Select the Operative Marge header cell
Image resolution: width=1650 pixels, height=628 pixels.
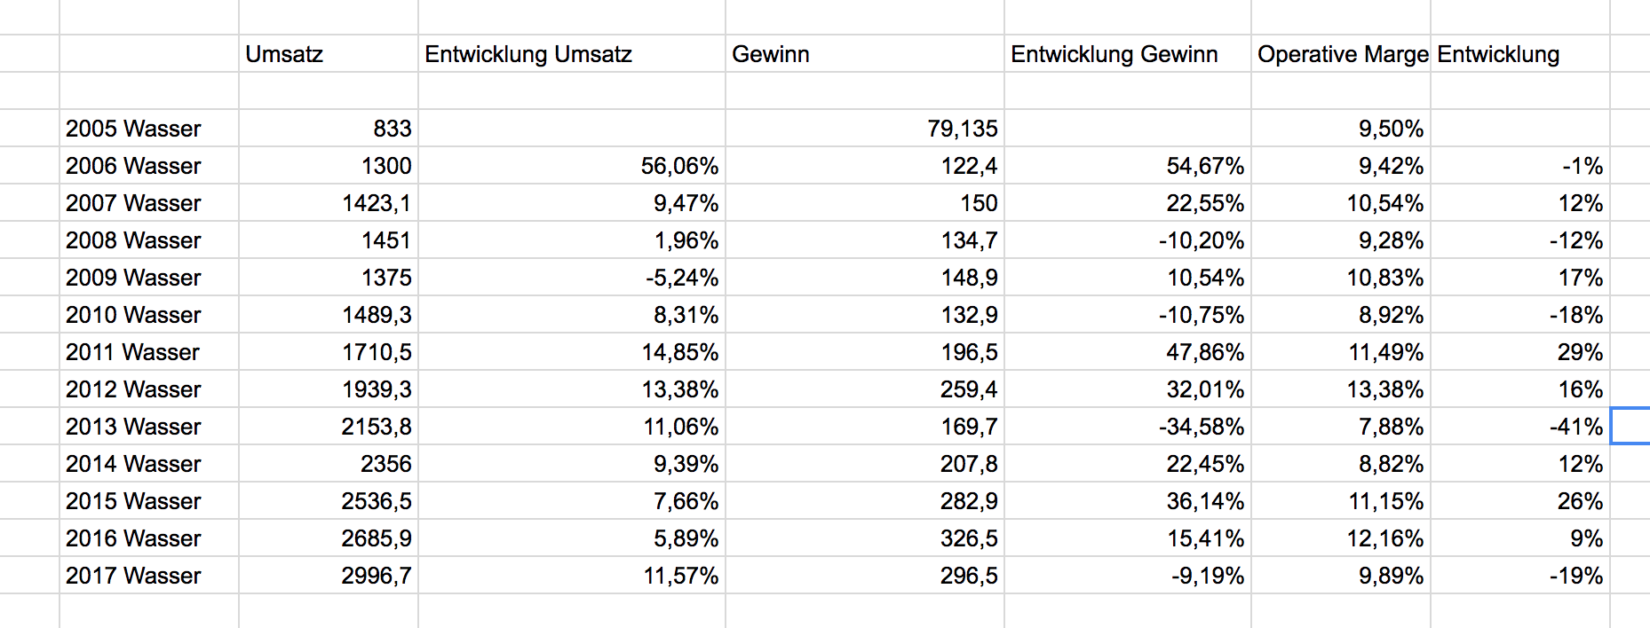click(x=1341, y=54)
